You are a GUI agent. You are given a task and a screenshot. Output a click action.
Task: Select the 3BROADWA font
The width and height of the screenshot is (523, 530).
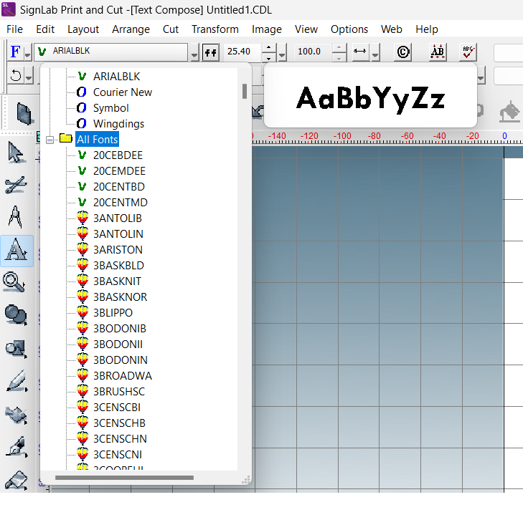click(123, 375)
